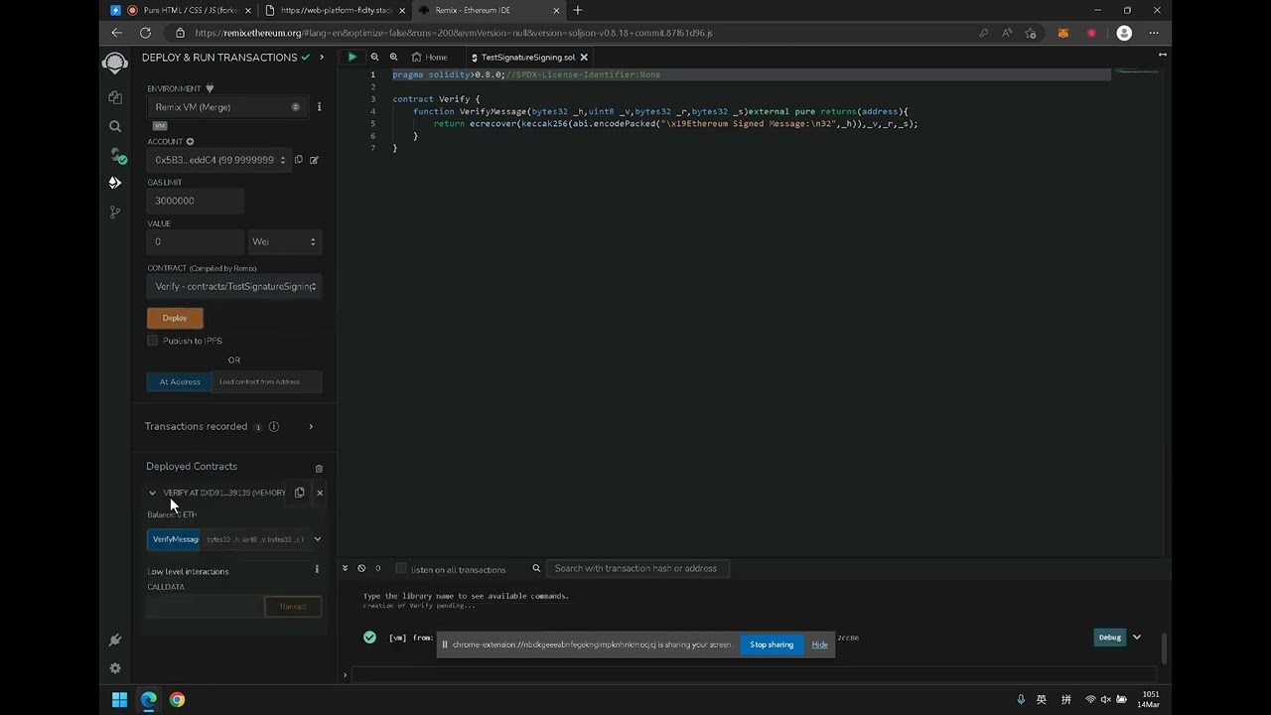The height and width of the screenshot is (715, 1271).
Task: Open Remix settings gear icon
Action: (115, 668)
